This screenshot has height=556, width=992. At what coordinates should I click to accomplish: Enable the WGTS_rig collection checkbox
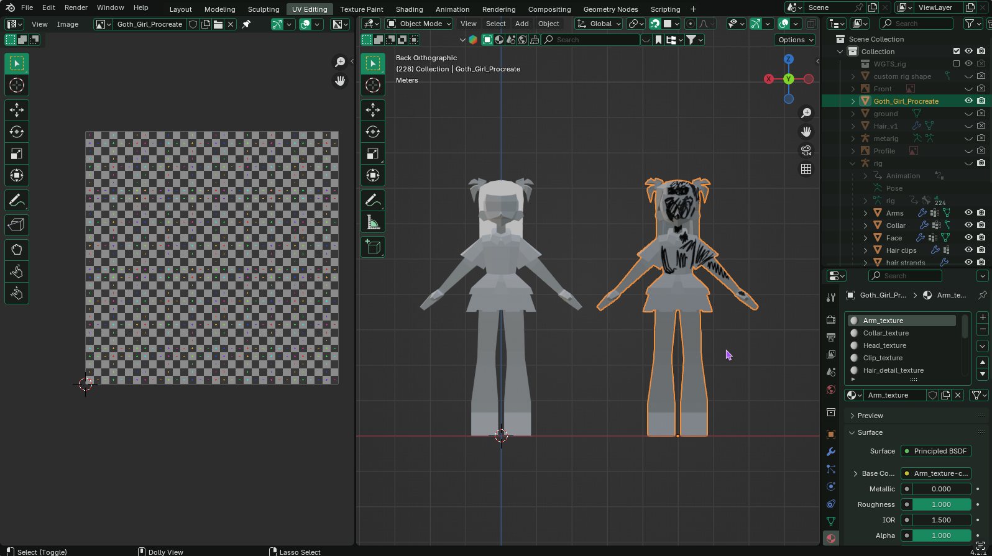click(x=957, y=63)
